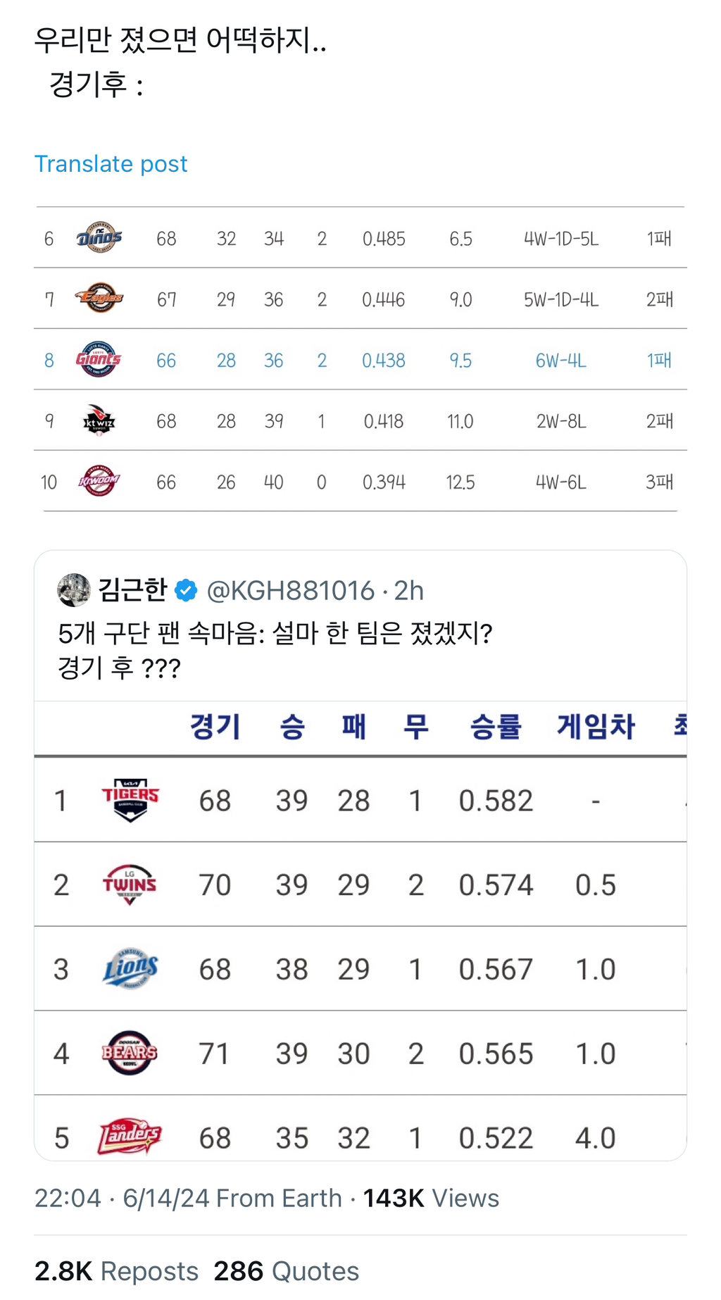Click the KT Wiz team logo
721x1300 pixels.
tap(99, 421)
